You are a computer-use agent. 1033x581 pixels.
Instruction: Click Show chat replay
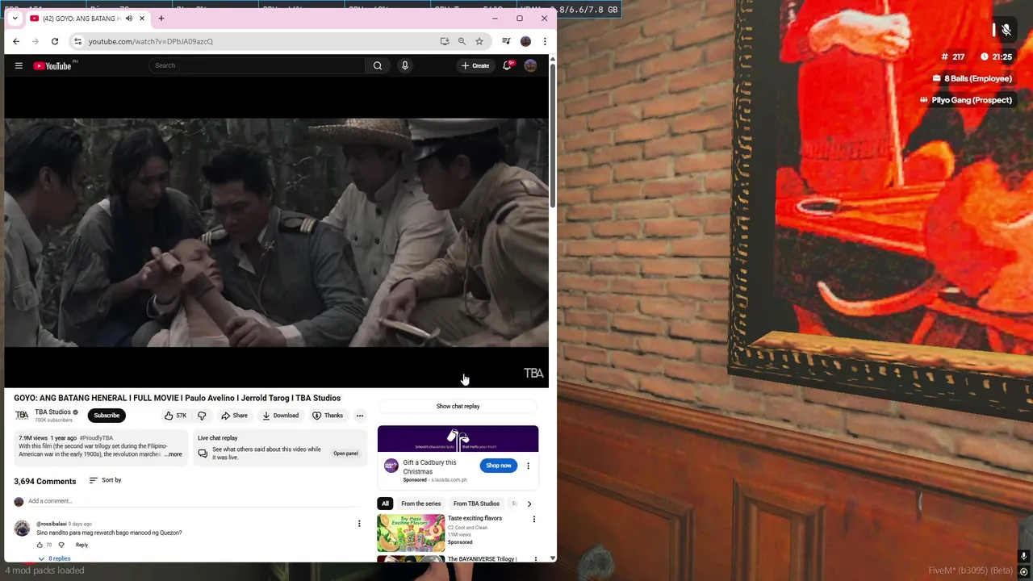(x=458, y=407)
